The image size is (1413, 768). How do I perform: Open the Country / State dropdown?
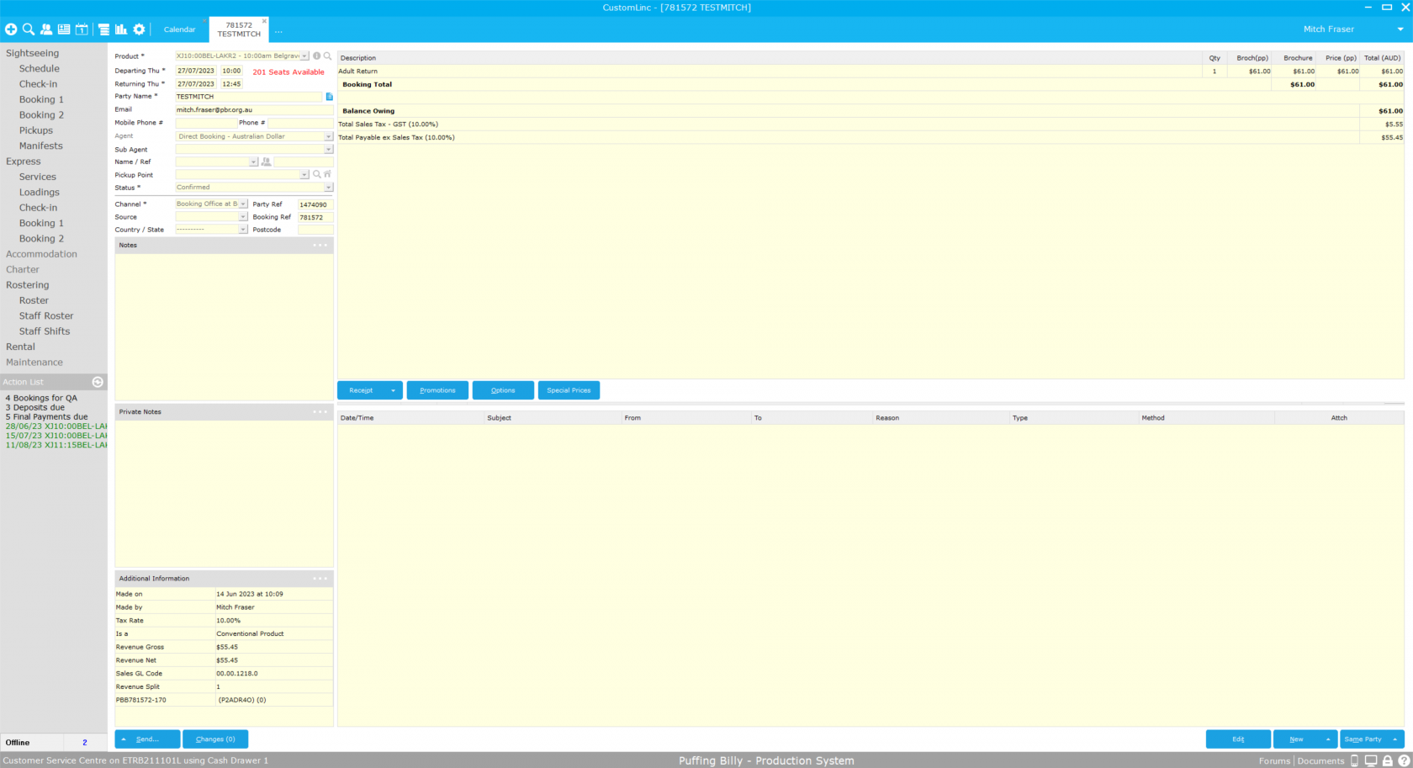(243, 230)
